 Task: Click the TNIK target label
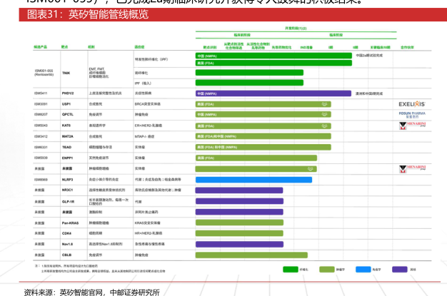[x=66, y=73]
